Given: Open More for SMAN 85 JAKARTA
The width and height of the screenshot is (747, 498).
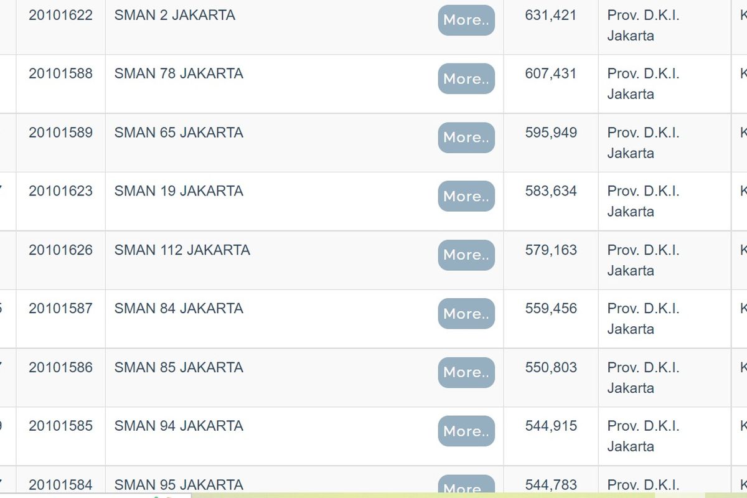Looking at the screenshot, I should (466, 372).
